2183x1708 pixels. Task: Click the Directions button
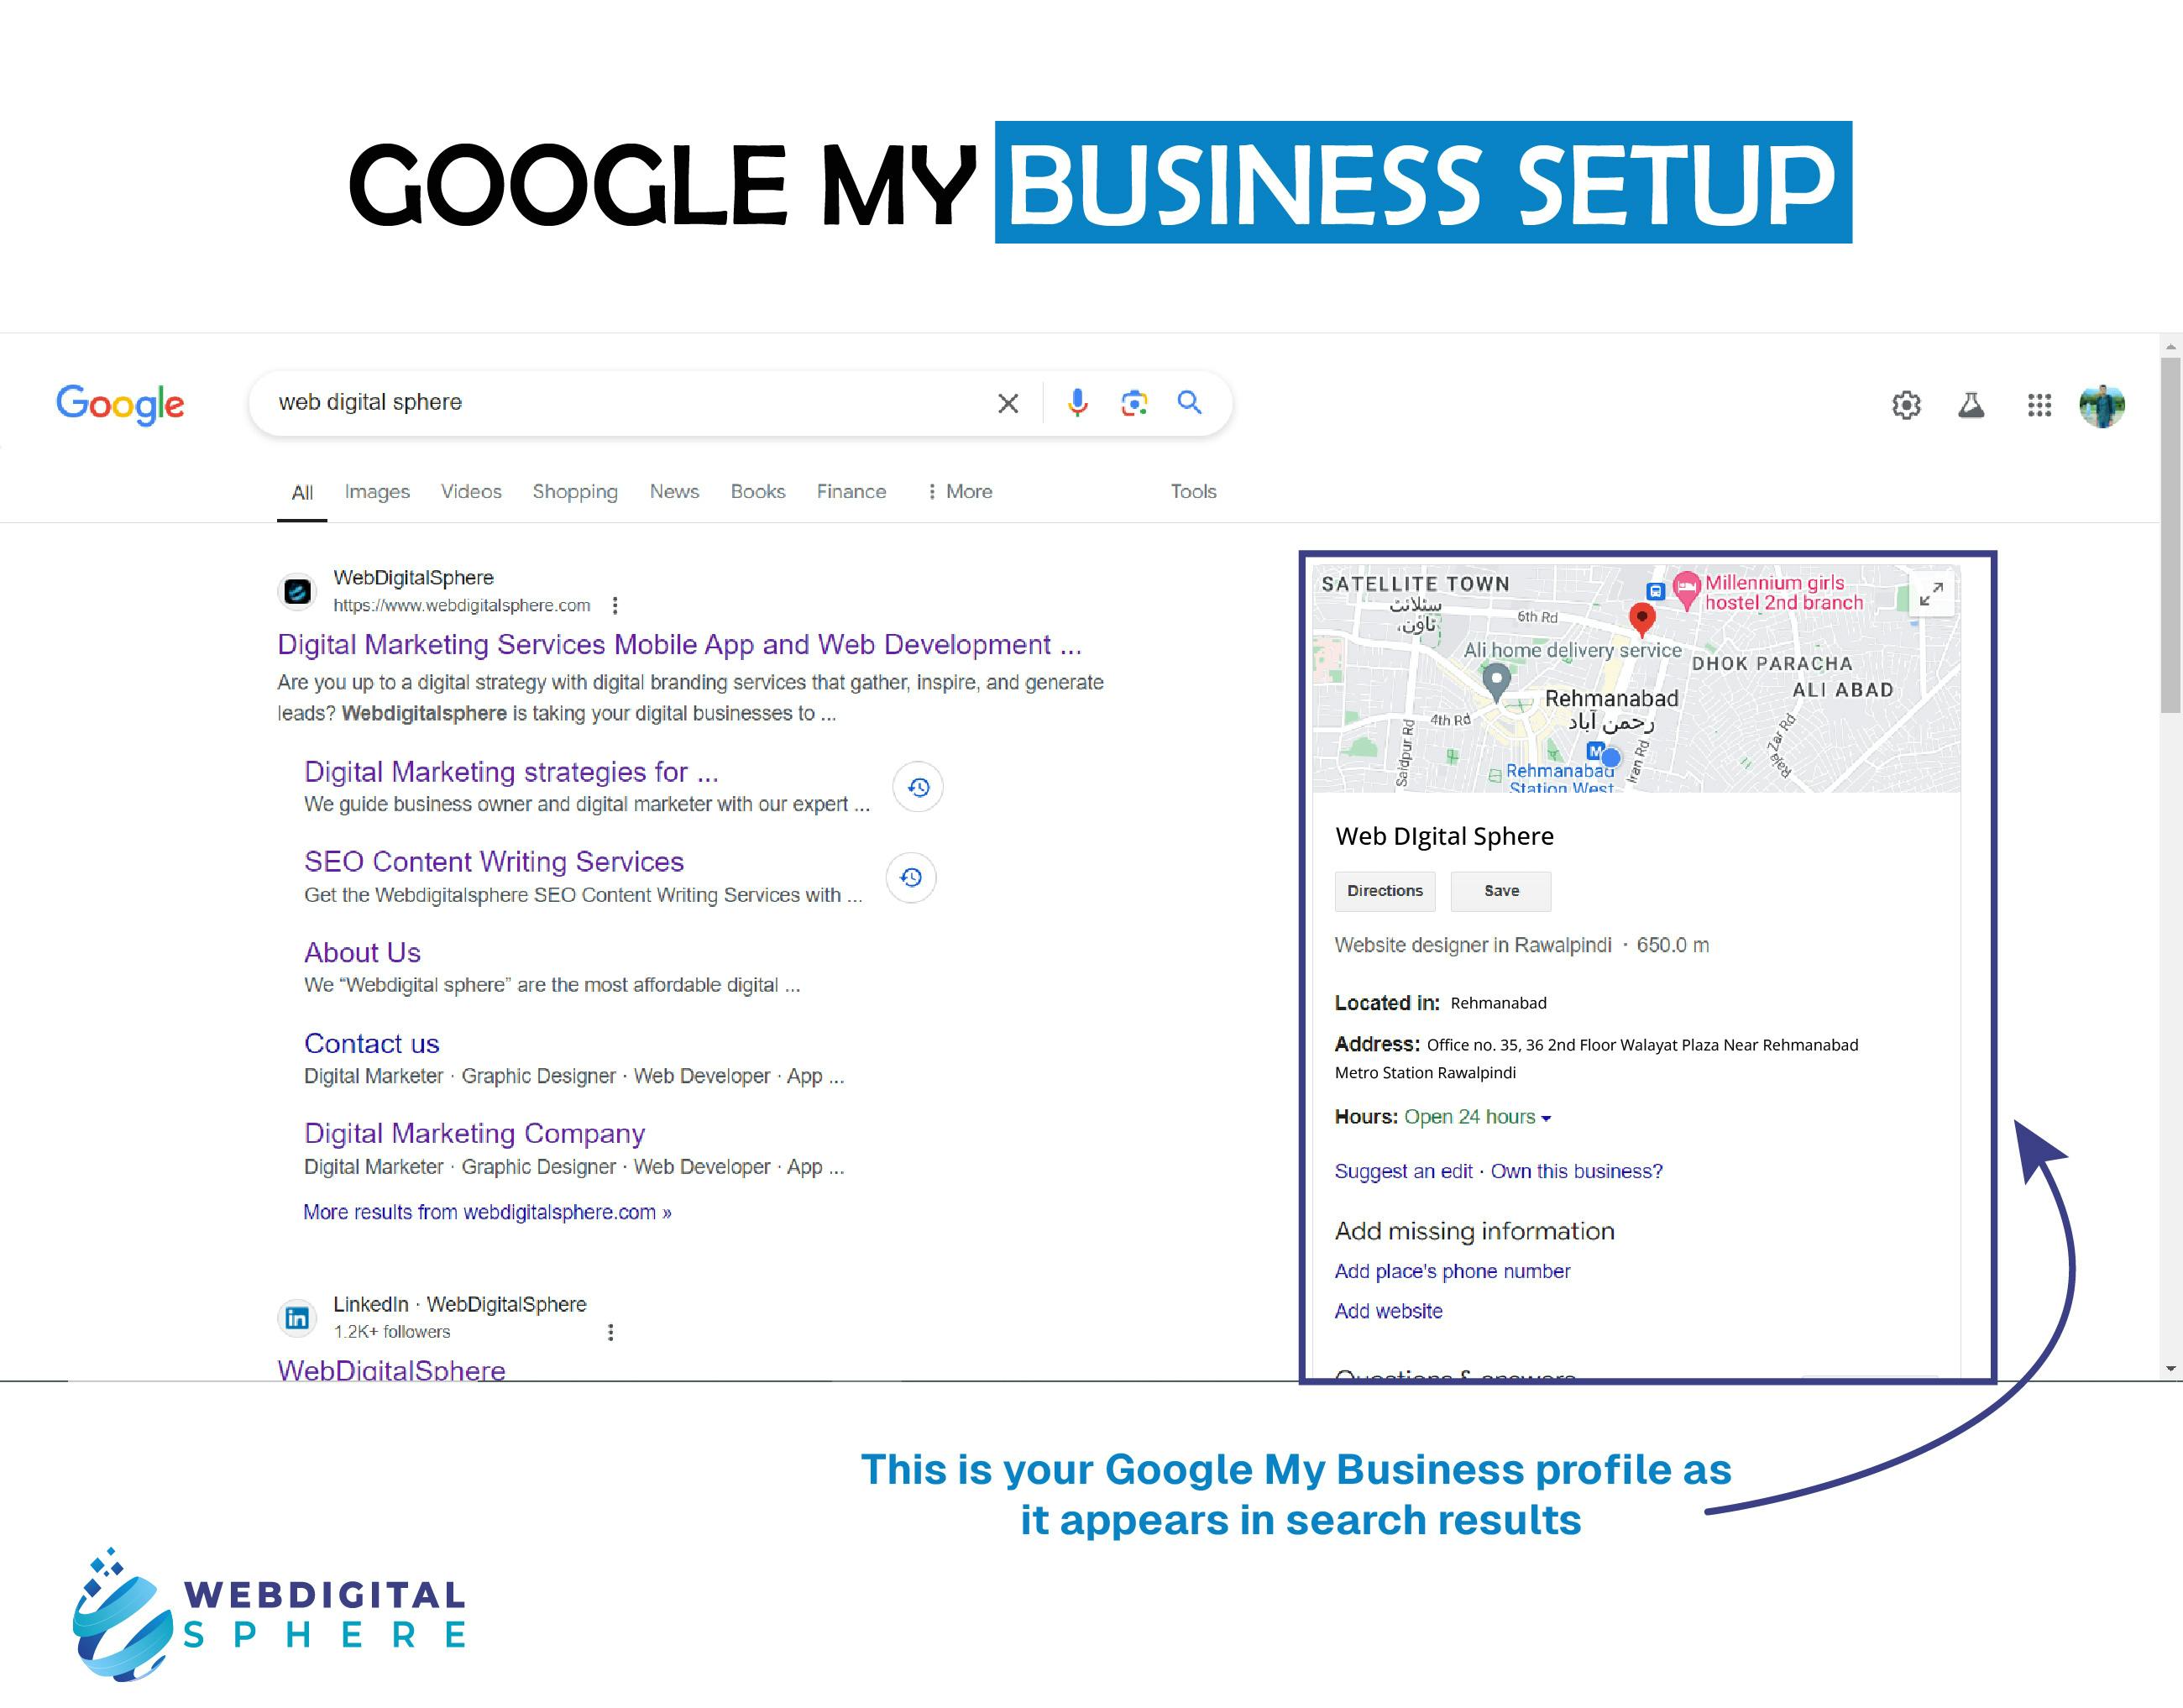coord(1384,891)
